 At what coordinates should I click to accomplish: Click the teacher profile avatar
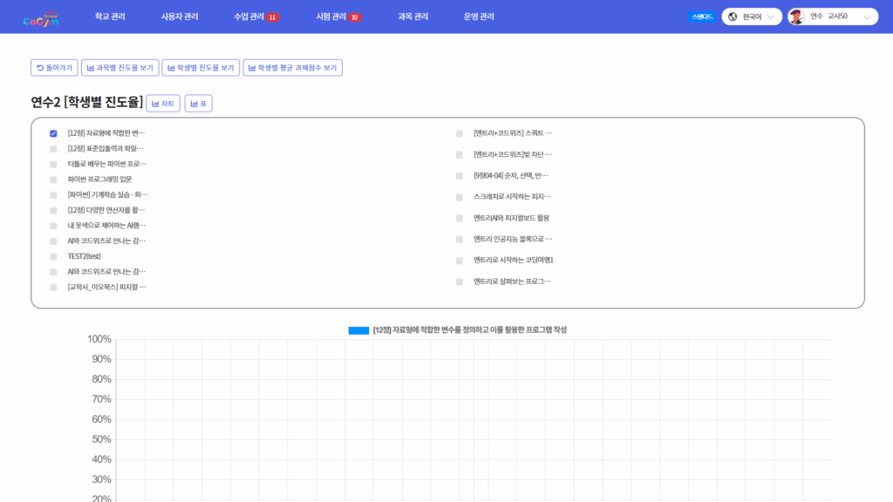797,17
